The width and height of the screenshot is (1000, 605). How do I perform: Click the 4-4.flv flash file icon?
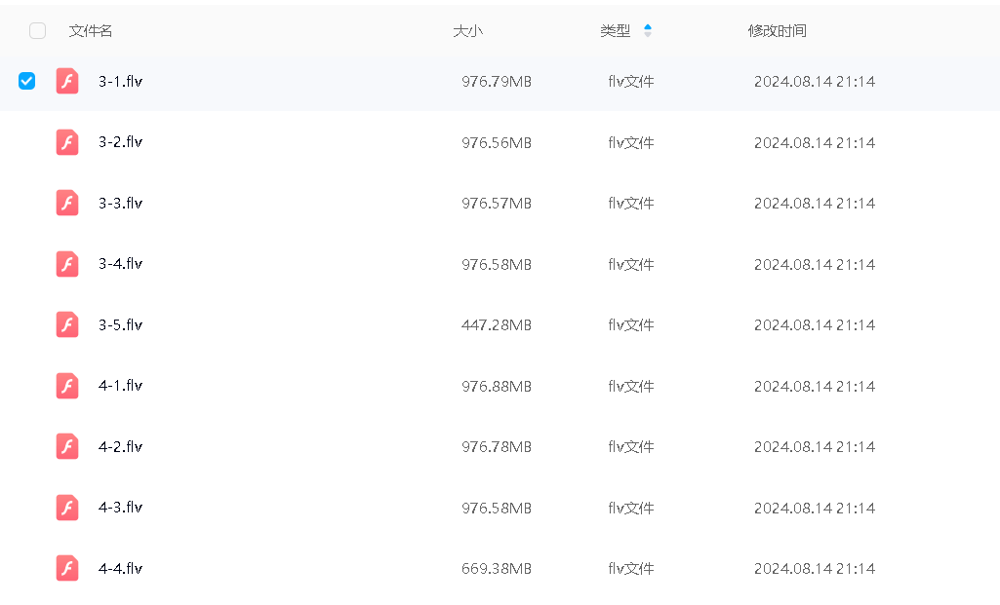coord(66,568)
